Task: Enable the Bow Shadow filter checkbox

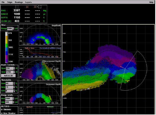Action: point(2,113)
